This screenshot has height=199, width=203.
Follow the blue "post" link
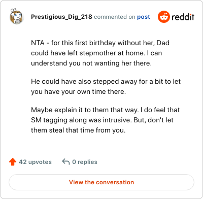pos(144,17)
